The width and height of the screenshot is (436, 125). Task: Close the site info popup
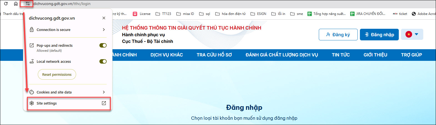[x=104, y=18]
